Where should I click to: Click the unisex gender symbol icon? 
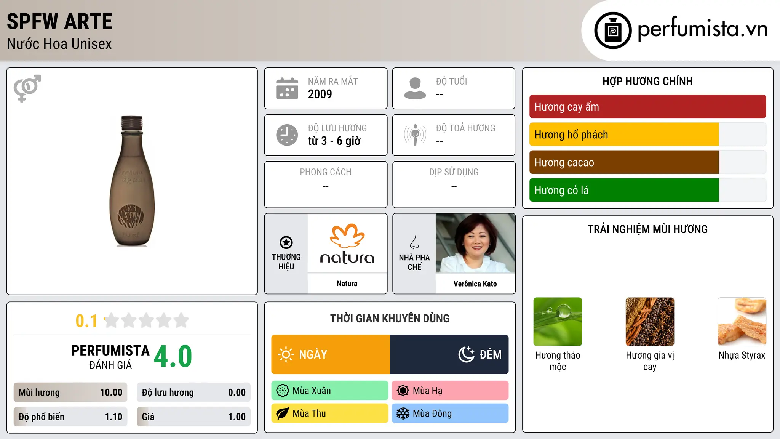point(27,88)
